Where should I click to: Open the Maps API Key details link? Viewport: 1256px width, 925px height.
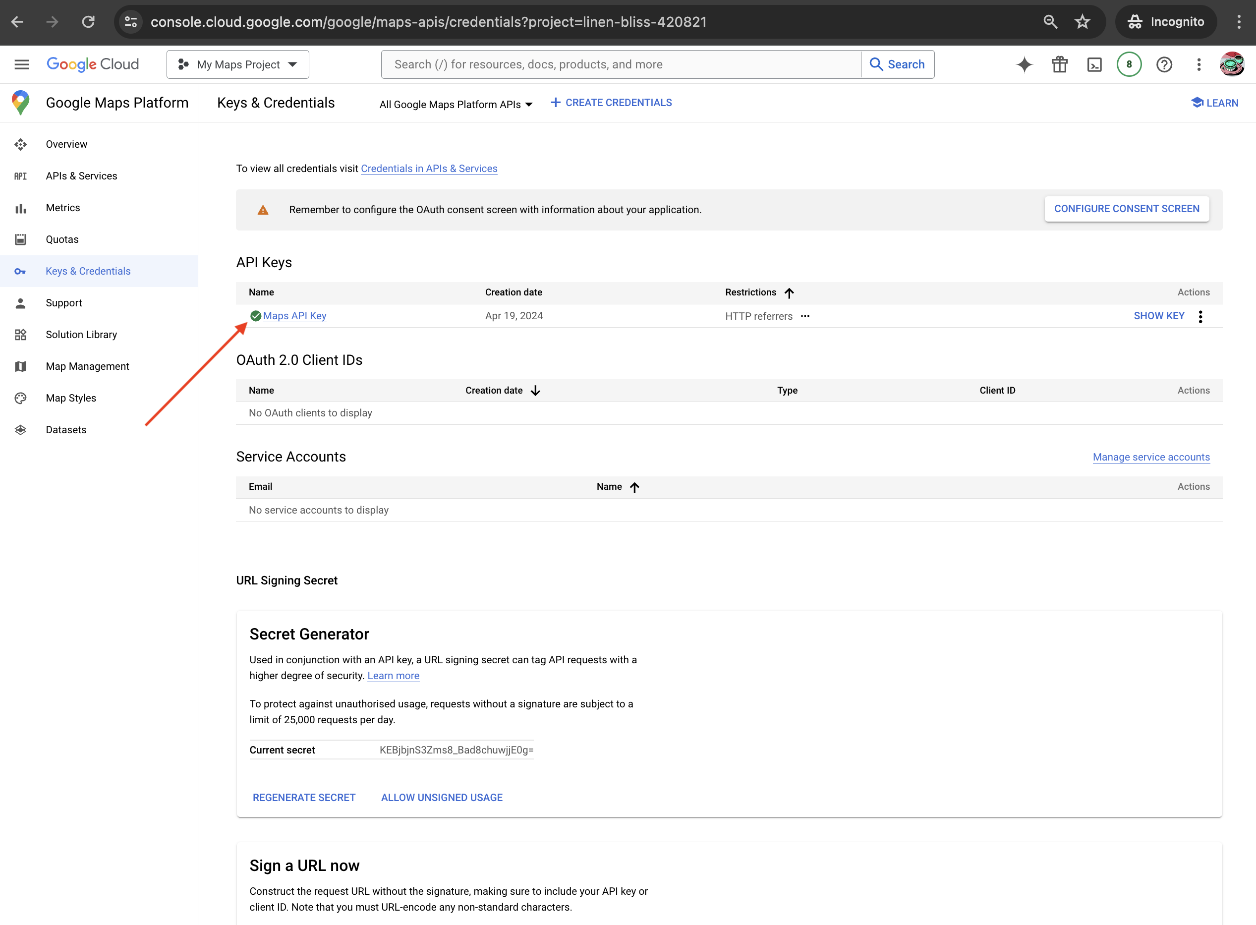click(x=295, y=316)
